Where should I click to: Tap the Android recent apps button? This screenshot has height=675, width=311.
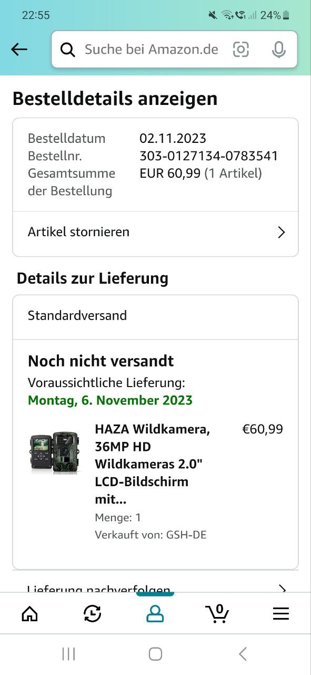pos(68,654)
